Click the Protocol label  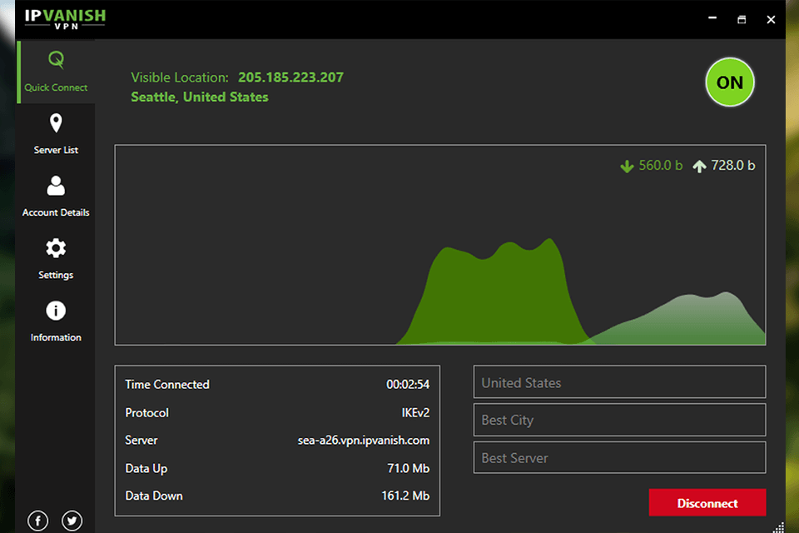pyautogui.click(x=146, y=412)
